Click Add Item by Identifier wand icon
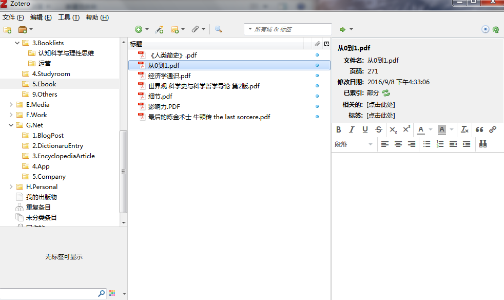The width and height of the screenshot is (504, 300). [x=159, y=29]
